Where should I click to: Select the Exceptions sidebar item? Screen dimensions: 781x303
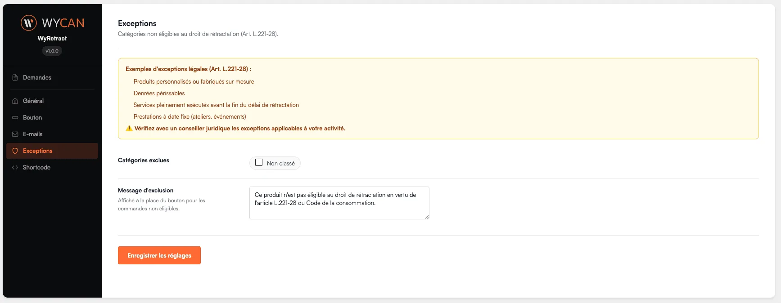click(x=52, y=151)
